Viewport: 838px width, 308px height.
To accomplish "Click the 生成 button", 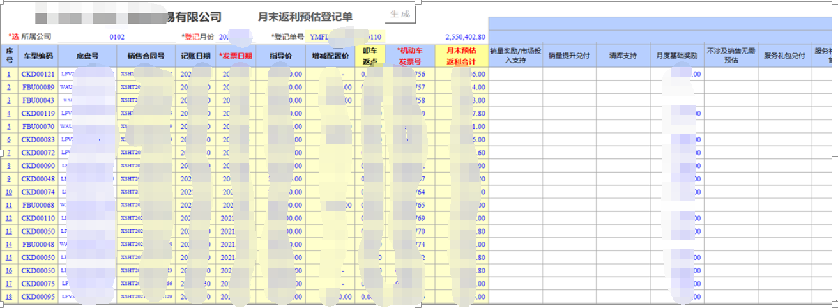I will click(400, 15).
